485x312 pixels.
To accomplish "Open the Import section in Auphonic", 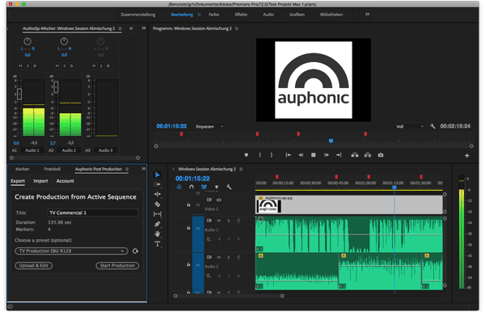I will click(x=40, y=181).
